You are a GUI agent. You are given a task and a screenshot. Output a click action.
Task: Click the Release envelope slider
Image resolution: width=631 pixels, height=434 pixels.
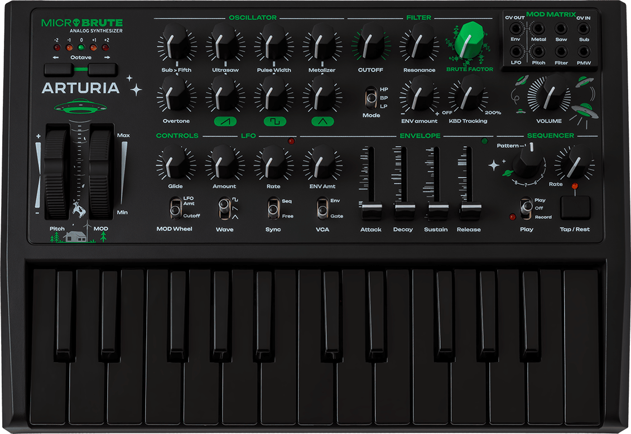470,210
